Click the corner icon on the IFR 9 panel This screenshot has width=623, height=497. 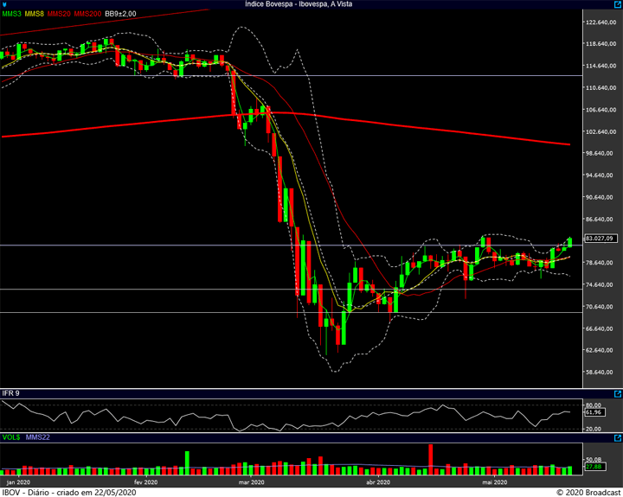tap(617, 393)
